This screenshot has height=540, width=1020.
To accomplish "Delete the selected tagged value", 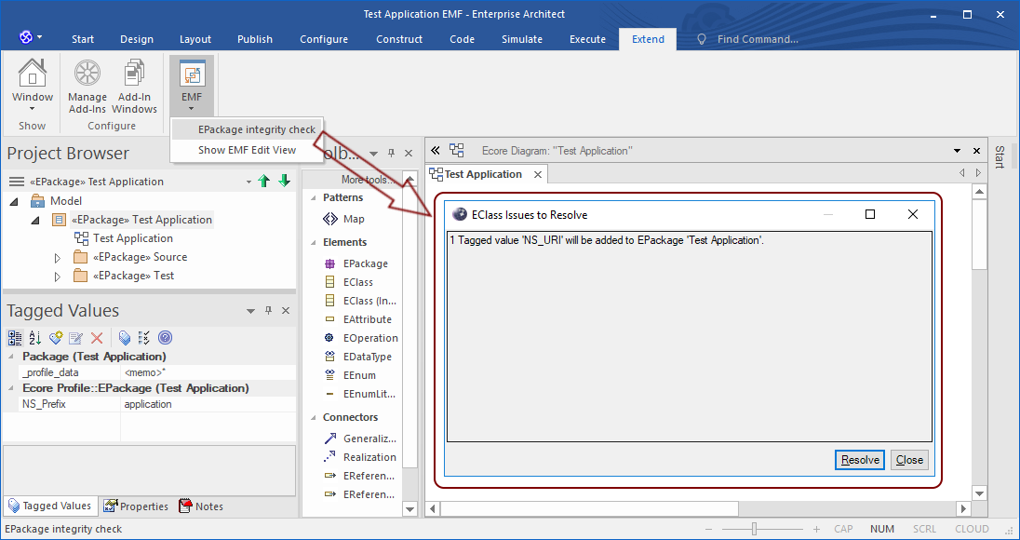I will point(97,338).
